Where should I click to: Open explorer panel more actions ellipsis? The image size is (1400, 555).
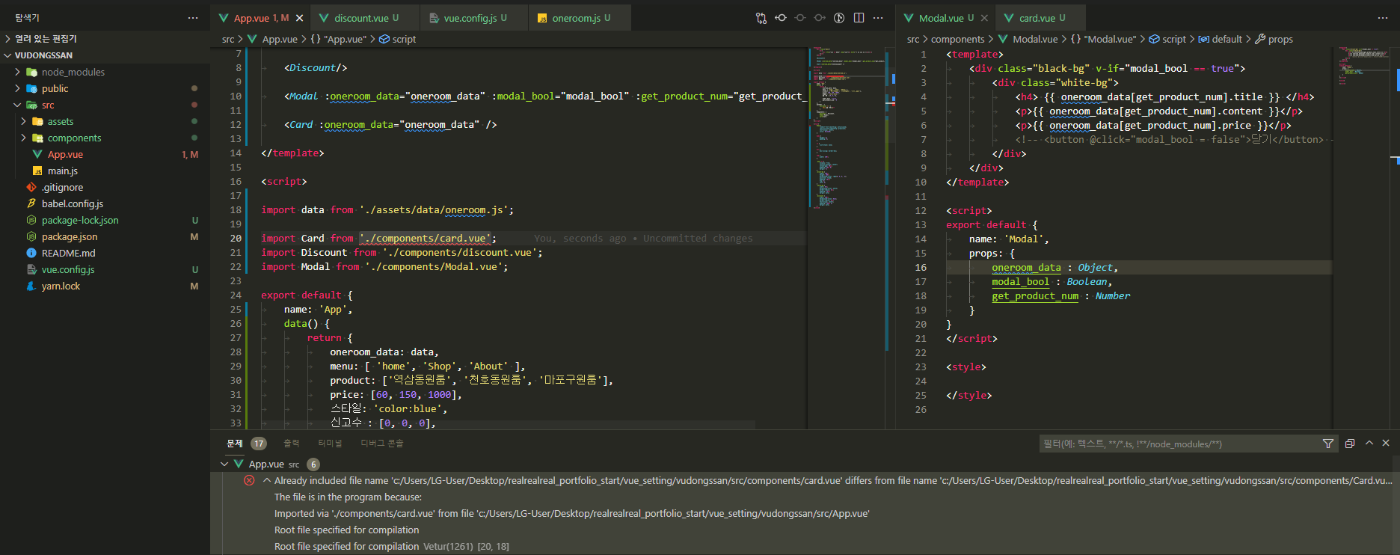(x=193, y=18)
